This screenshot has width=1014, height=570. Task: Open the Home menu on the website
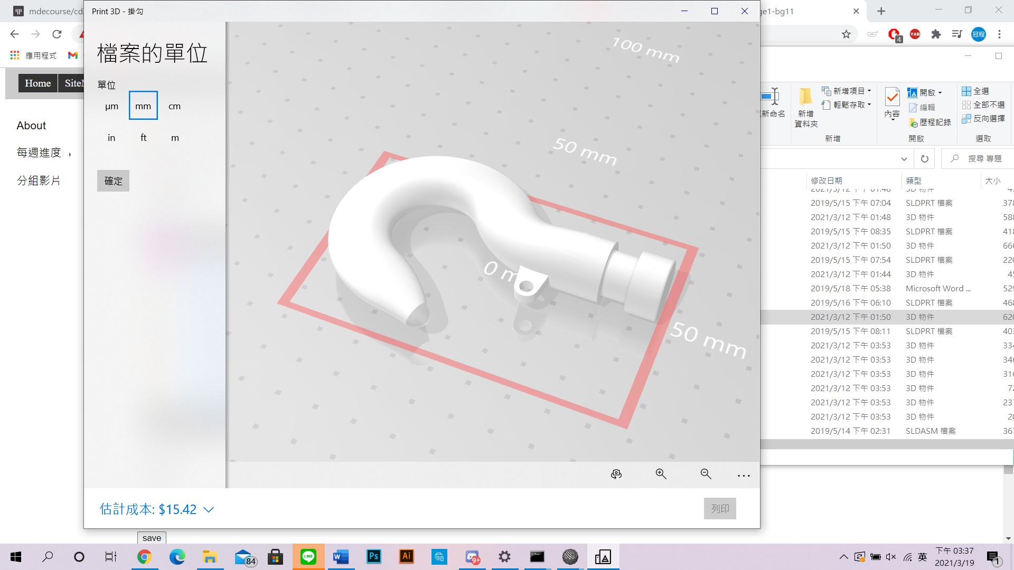coord(38,83)
